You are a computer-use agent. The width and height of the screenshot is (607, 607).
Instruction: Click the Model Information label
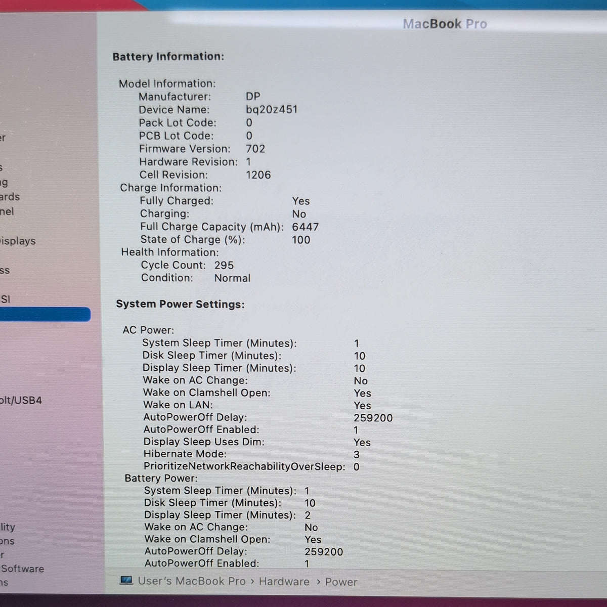click(x=167, y=83)
